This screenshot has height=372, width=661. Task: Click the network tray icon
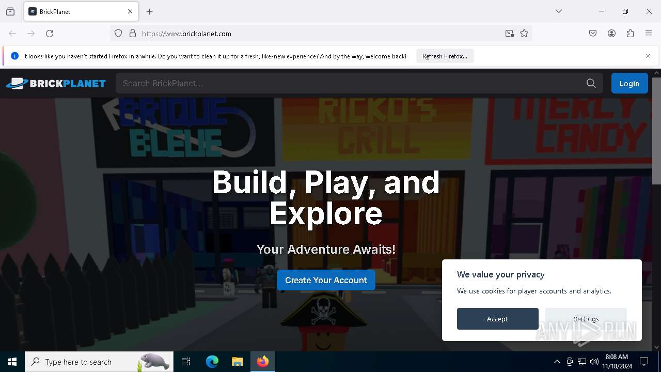coord(582,362)
